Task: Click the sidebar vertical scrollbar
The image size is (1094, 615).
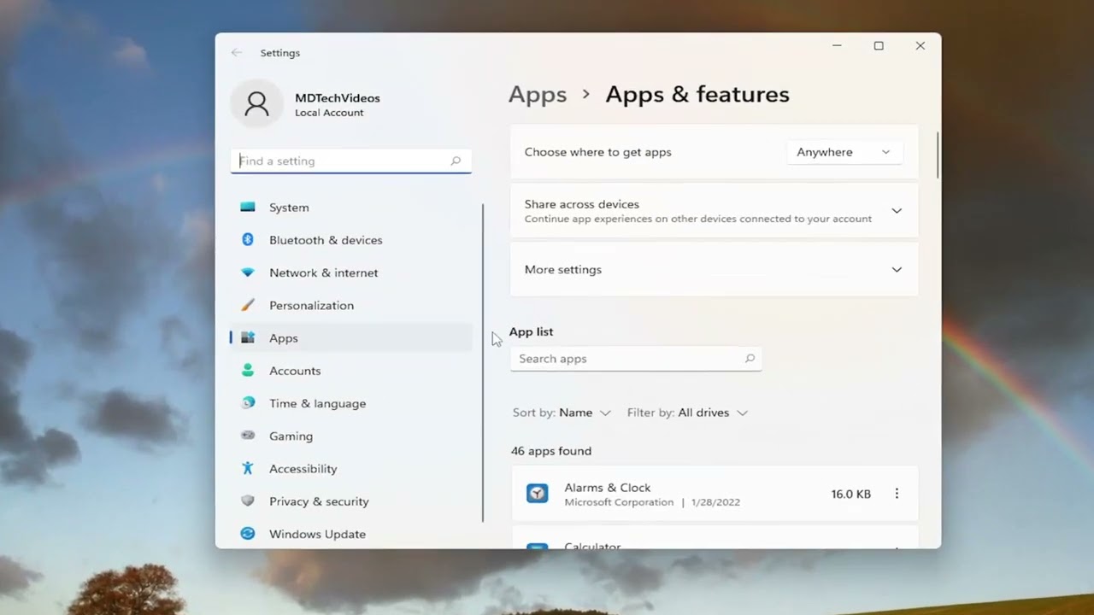Action: pyautogui.click(x=483, y=363)
